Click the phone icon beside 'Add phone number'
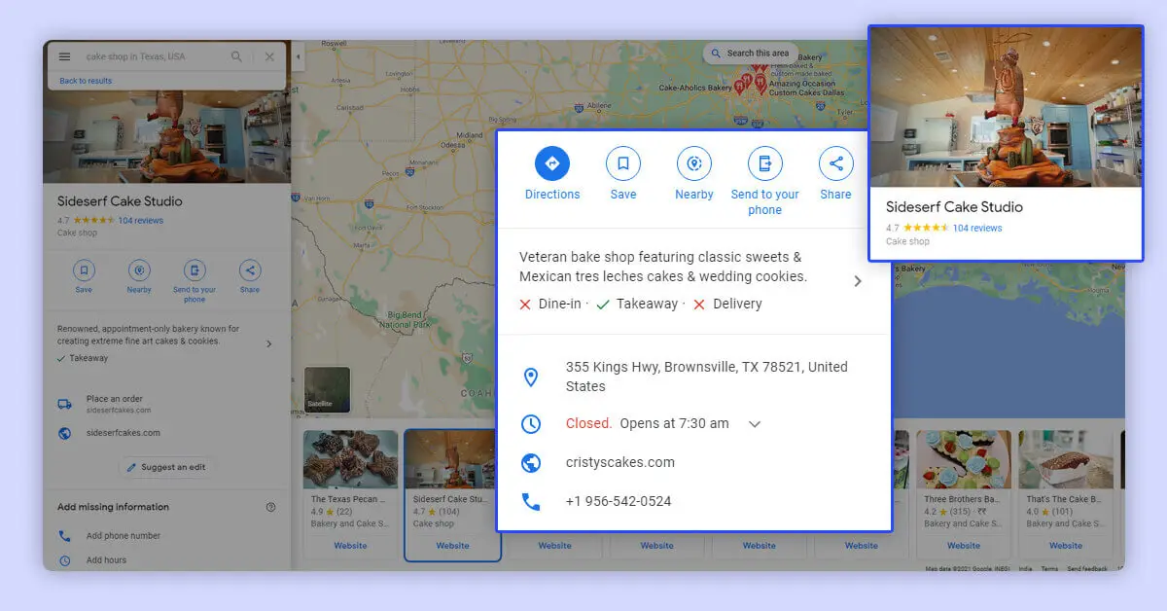 click(x=64, y=536)
